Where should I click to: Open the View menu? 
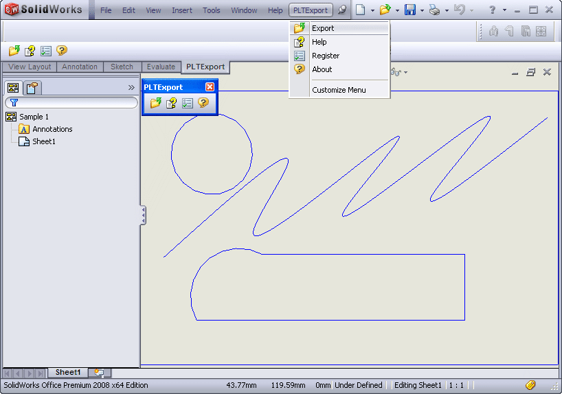153,10
